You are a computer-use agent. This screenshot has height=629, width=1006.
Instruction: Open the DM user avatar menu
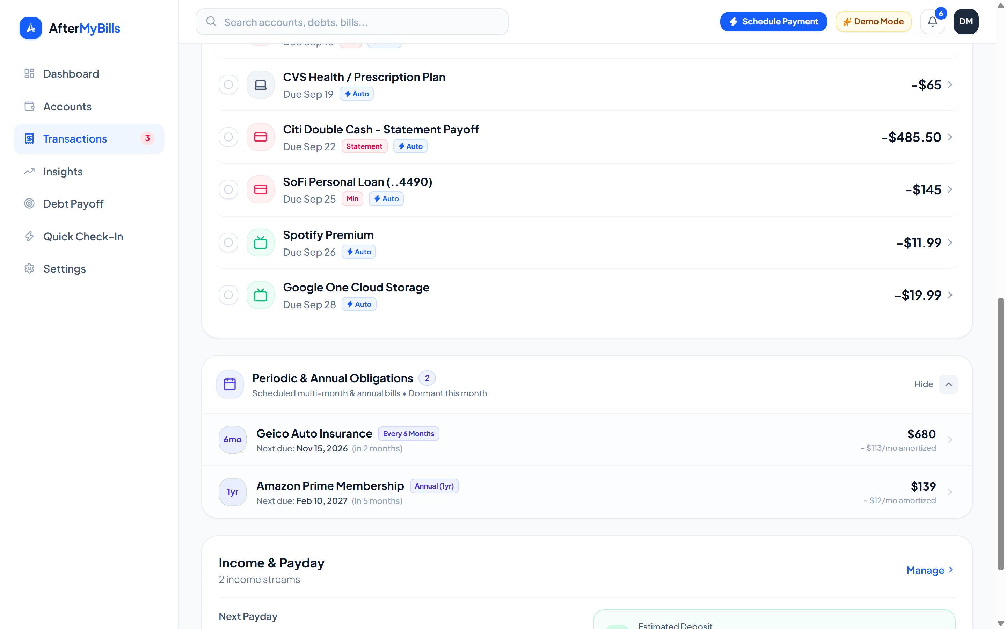pyautogui.click(x=966, y=22)
